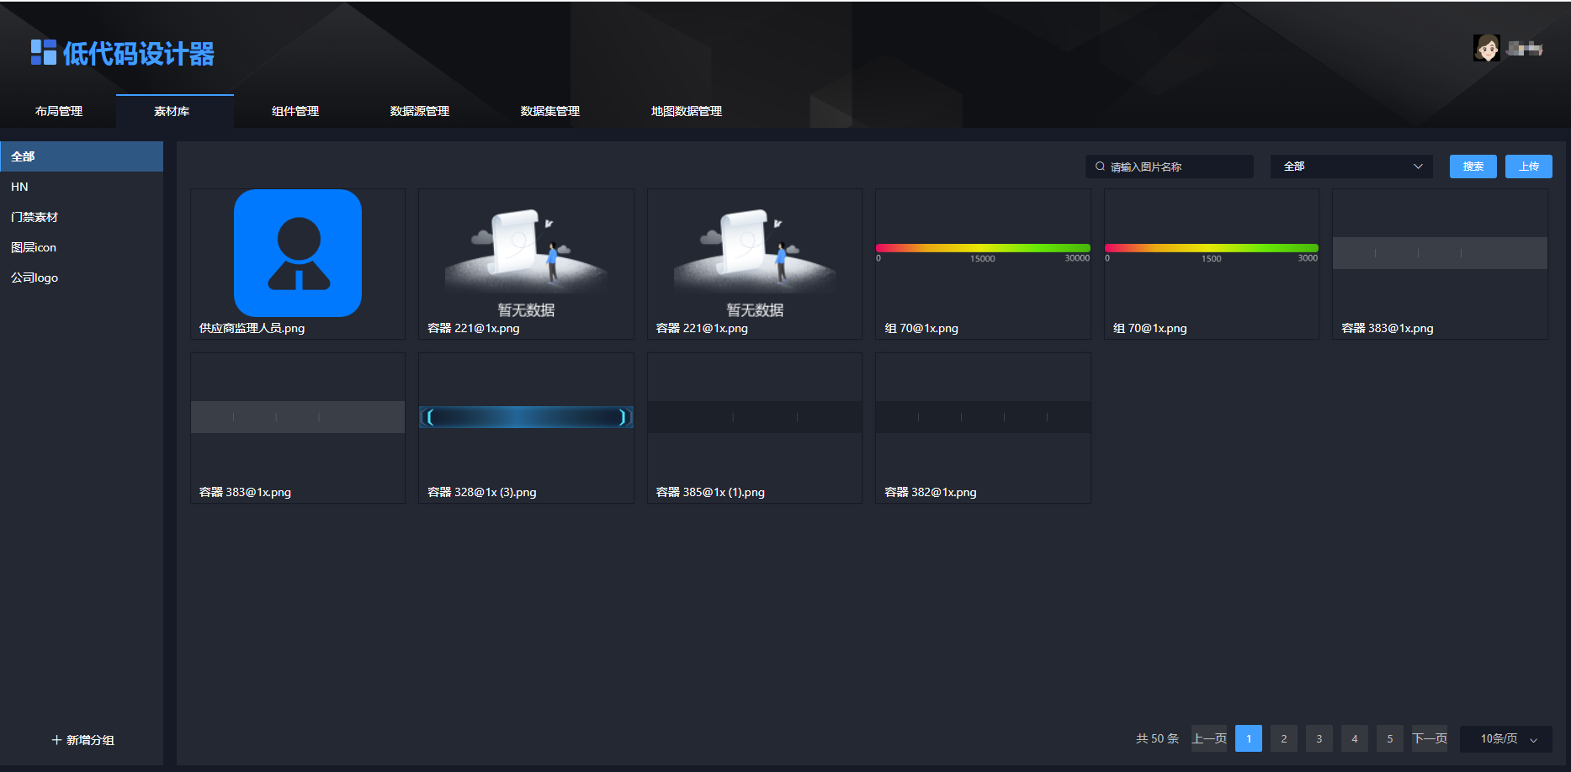Go to 下一页 in pagination

[1430, 738]
